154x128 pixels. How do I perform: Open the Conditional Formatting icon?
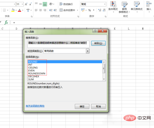pos(113,6)
